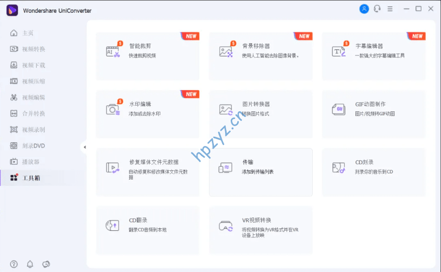The image size is (441, 272).
Task: Open the hamburger menu in title bar
Action: click(x=390, y=9)
